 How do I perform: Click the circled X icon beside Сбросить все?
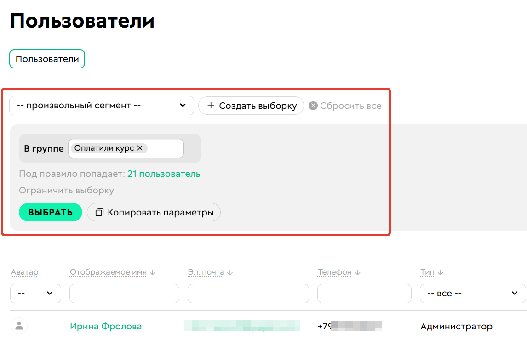(313, 105)
